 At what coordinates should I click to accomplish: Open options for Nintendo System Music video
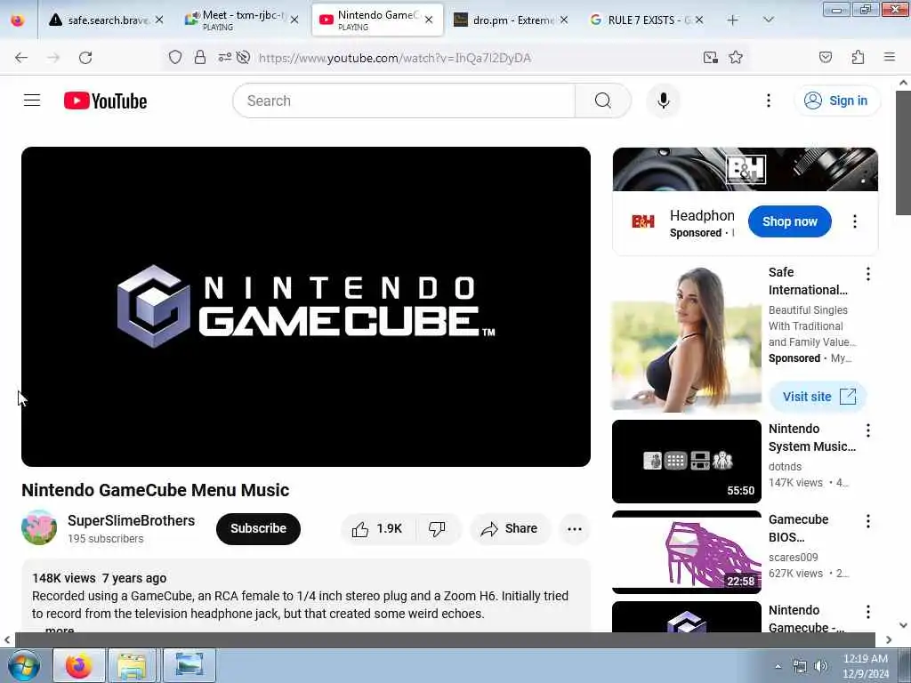[868, 430]
